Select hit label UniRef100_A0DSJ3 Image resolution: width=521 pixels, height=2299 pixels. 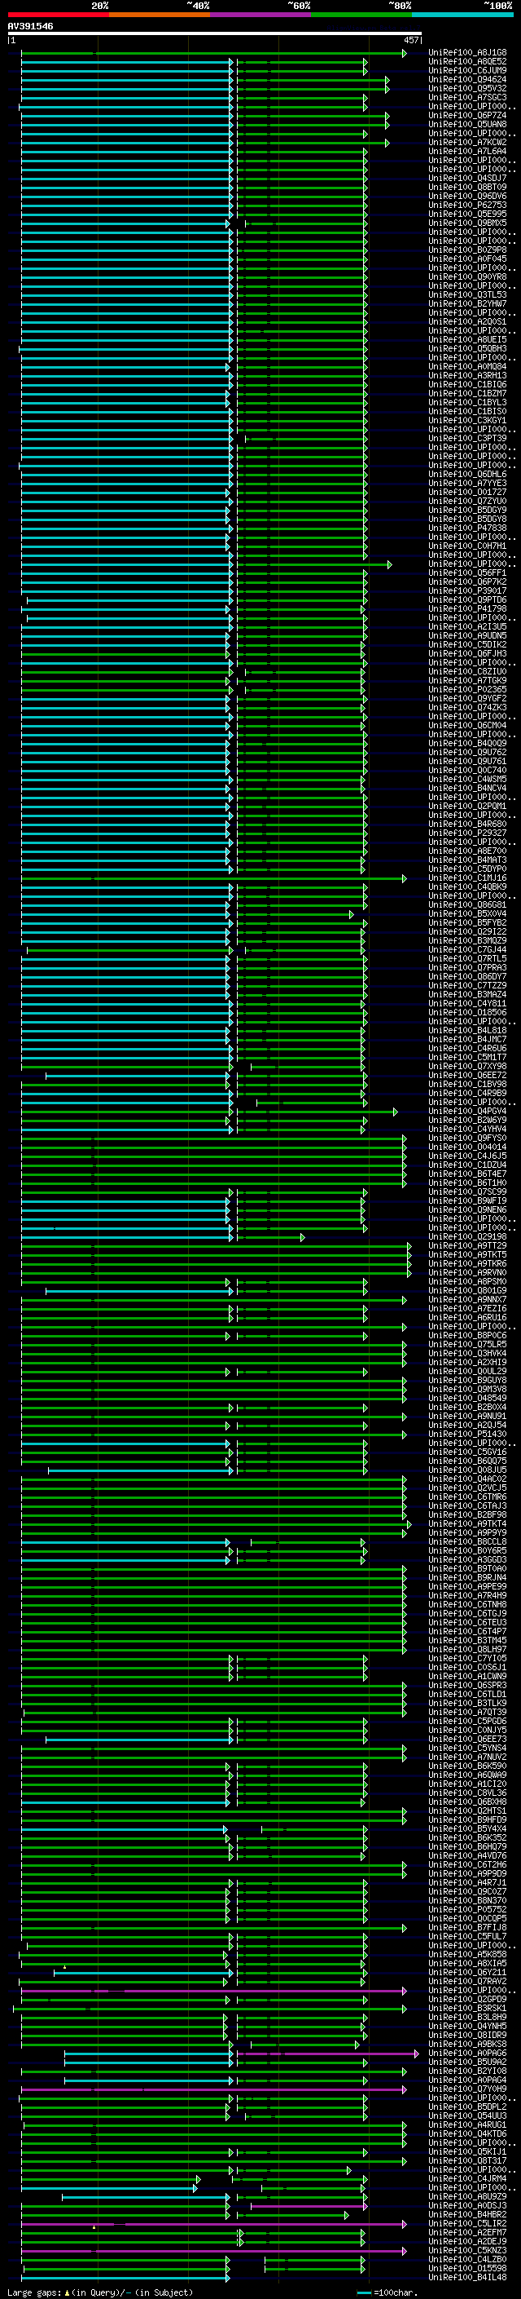click(x=467, y=2205)
